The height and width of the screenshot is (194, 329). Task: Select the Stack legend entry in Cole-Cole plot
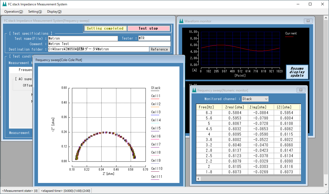tap(156, 88)
